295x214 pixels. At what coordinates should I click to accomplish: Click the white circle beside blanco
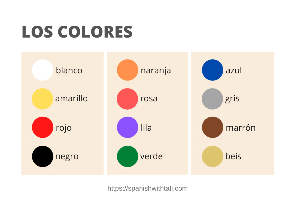[x=42, y=70]
